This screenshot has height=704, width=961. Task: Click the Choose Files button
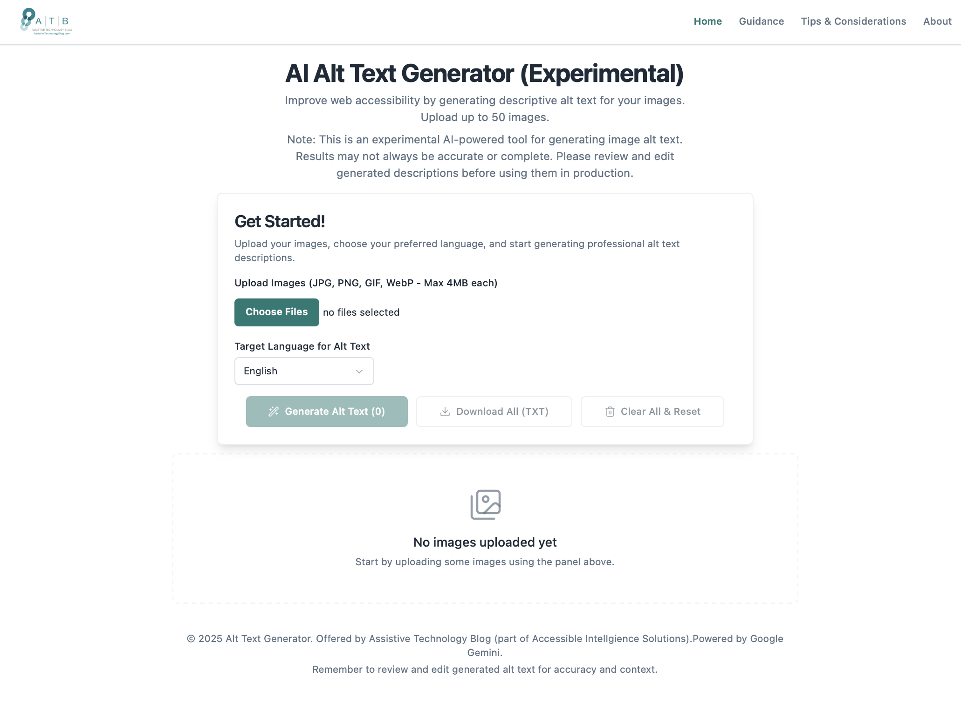pyautogui.click(x=277, y=312)
